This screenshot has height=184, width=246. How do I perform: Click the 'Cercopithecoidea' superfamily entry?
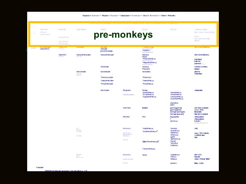coord(84,55)
